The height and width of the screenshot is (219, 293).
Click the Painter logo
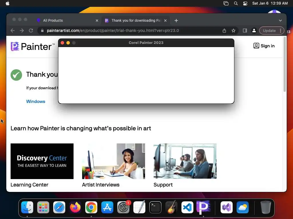[33, 46]
